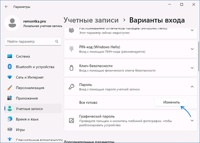The width and height of the screenshot is (200, 143).
Task: Expand the fingerprint recognition section chevron
Action: pos(192,30)
